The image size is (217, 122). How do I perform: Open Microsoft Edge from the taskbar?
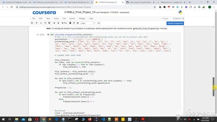click(x=57, y=119)
